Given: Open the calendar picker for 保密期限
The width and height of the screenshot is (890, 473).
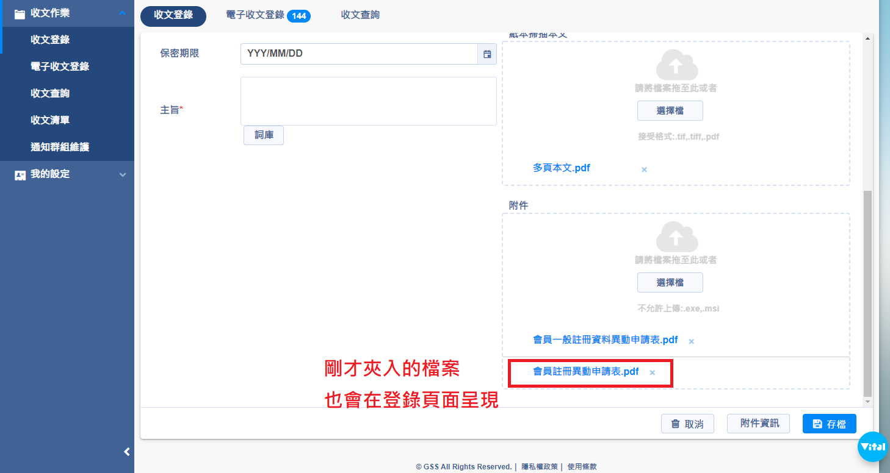Looking at the screenshot, I should [x=487, y=54].
